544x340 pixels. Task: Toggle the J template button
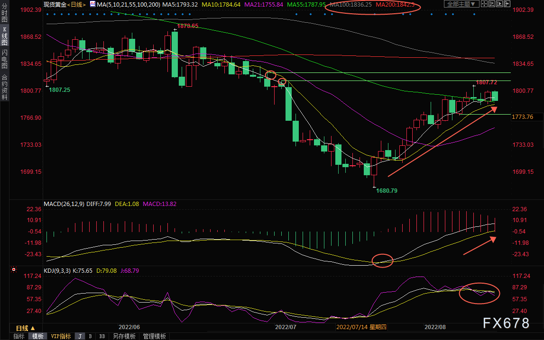[x=80, y=336]
